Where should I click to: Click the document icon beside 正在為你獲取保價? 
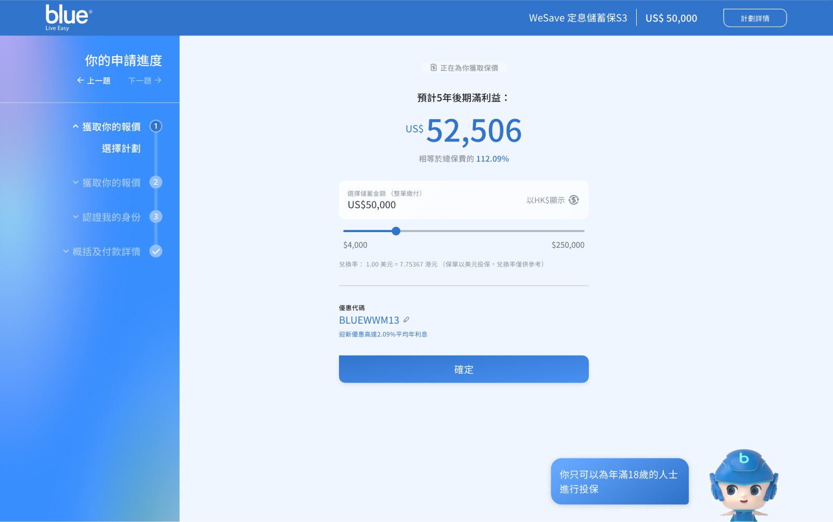(434, 68)
